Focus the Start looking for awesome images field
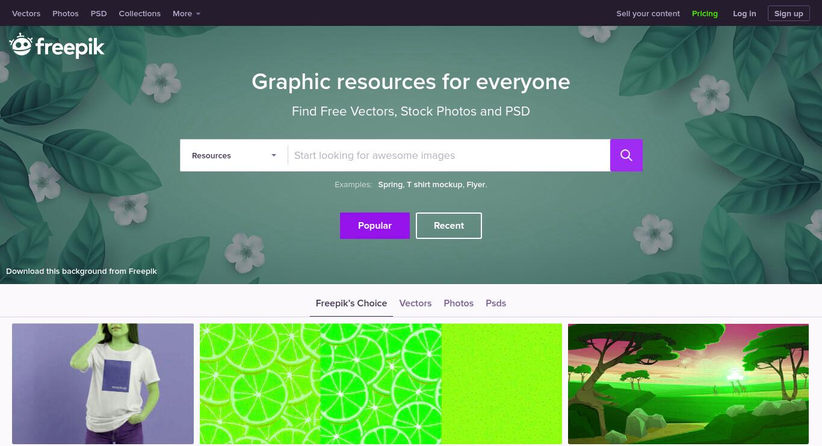822x446 pixels. 449,155
